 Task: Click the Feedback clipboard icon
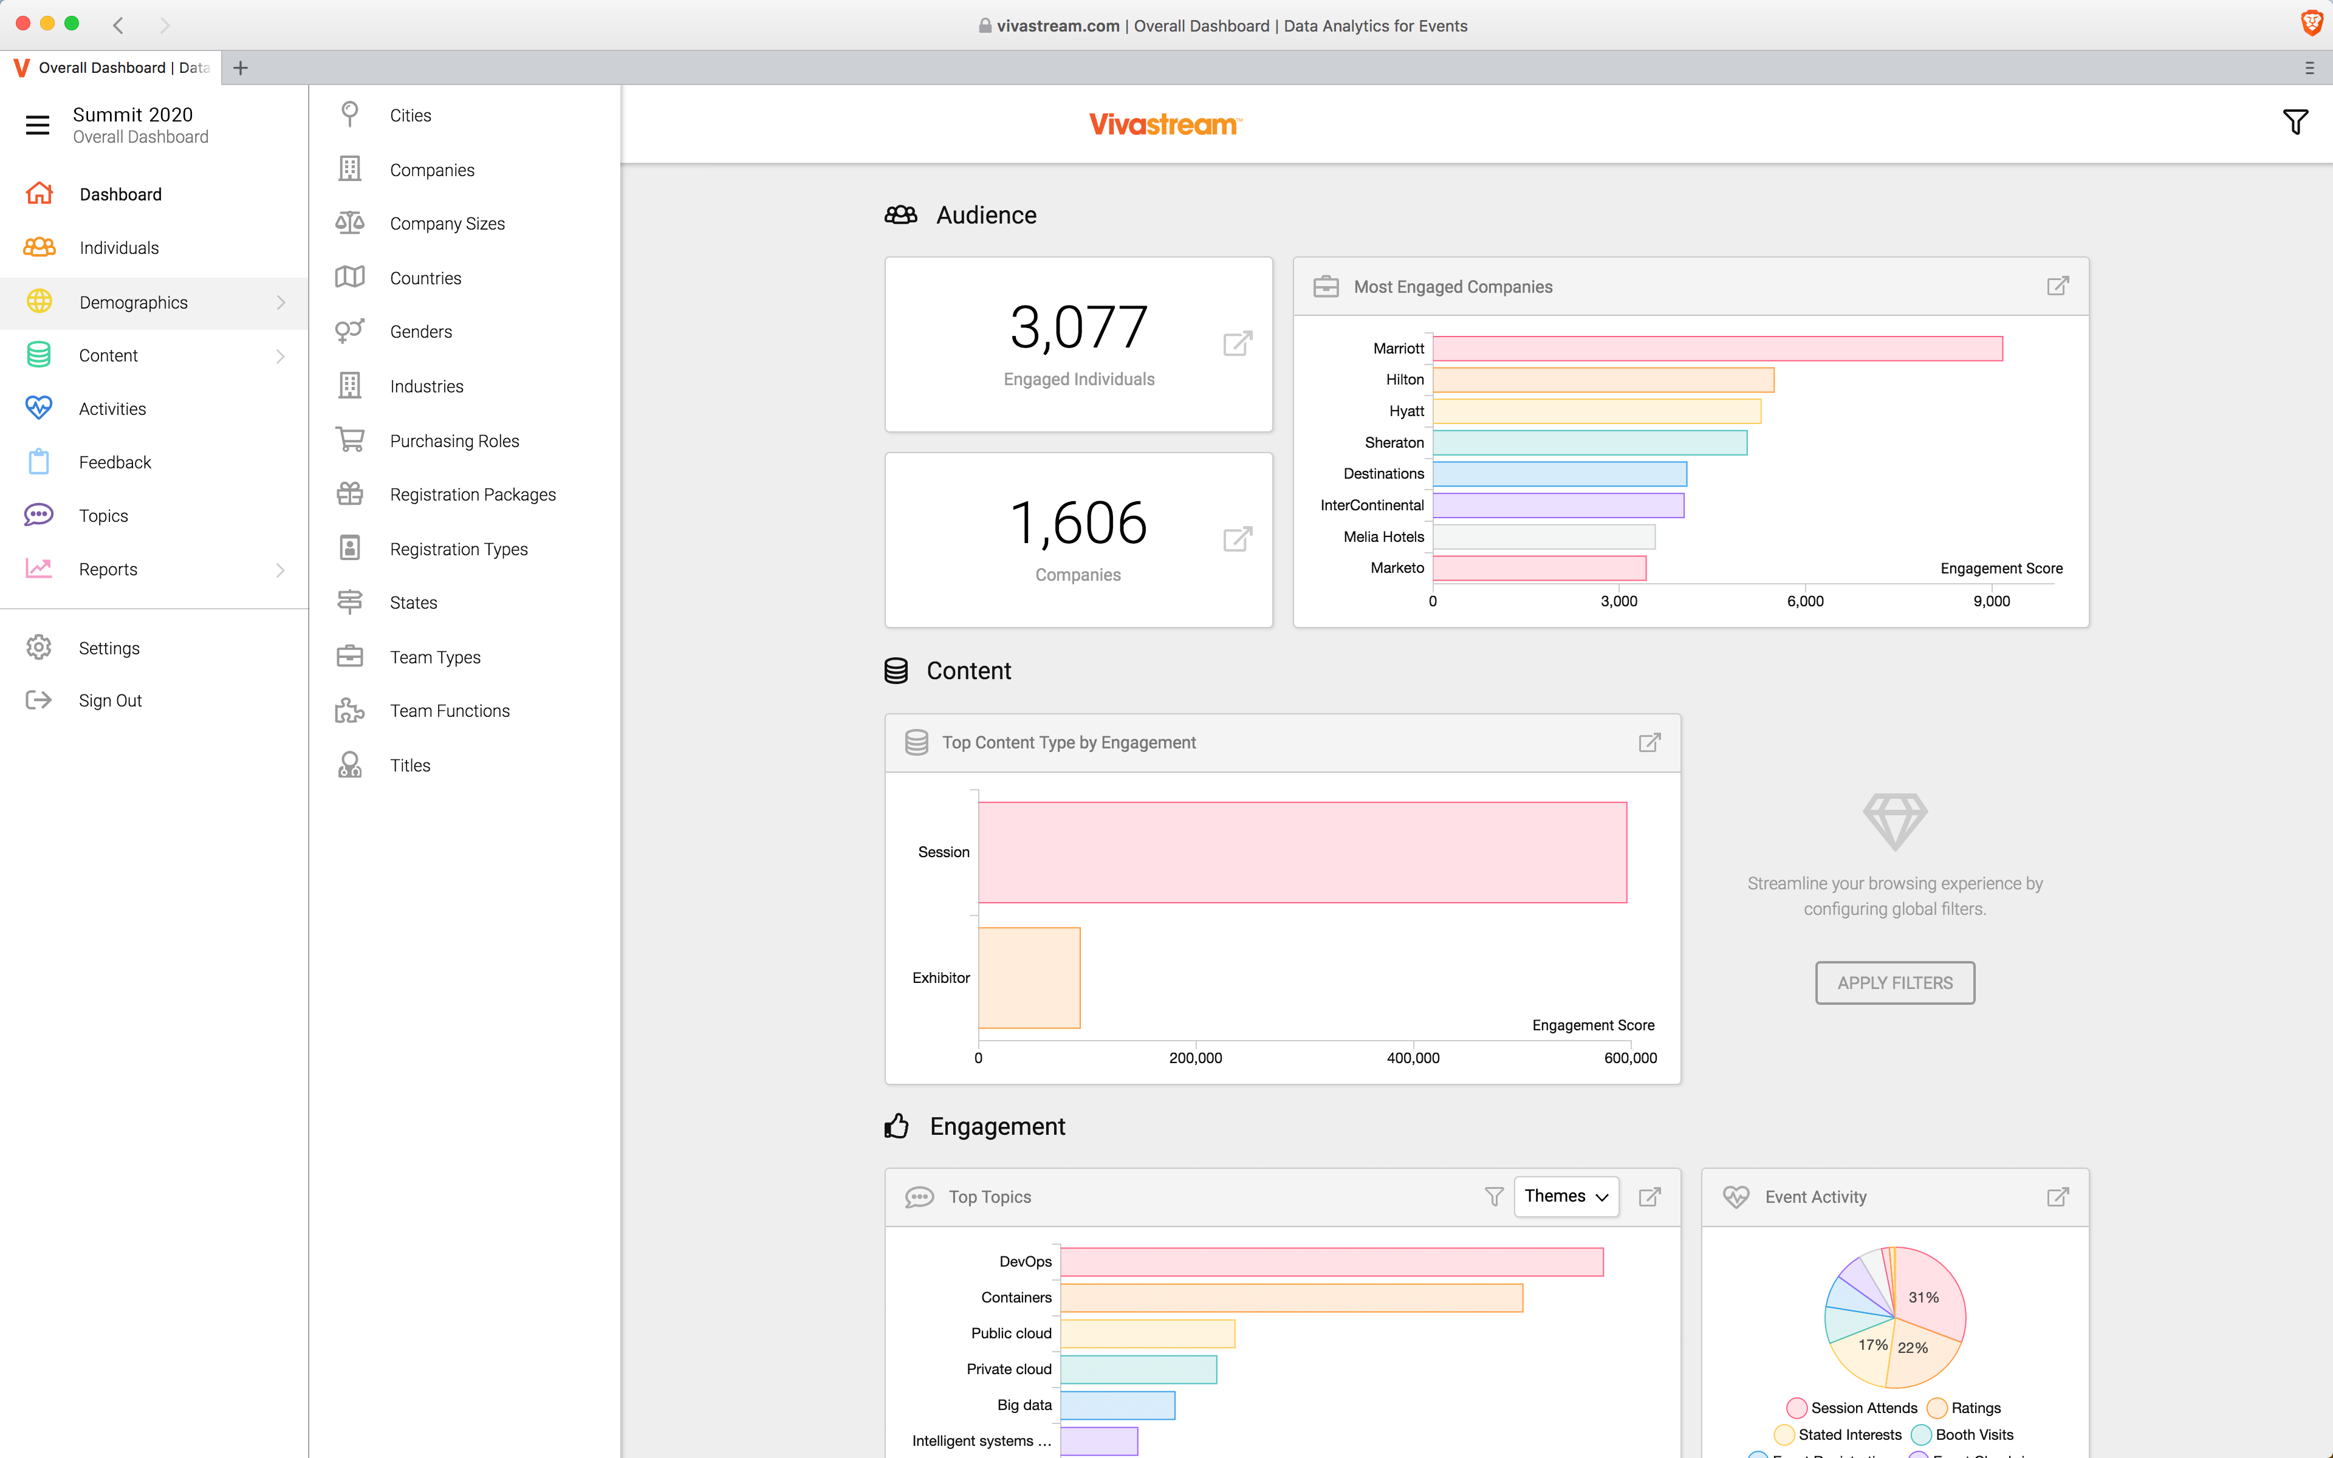click(38, 462)
